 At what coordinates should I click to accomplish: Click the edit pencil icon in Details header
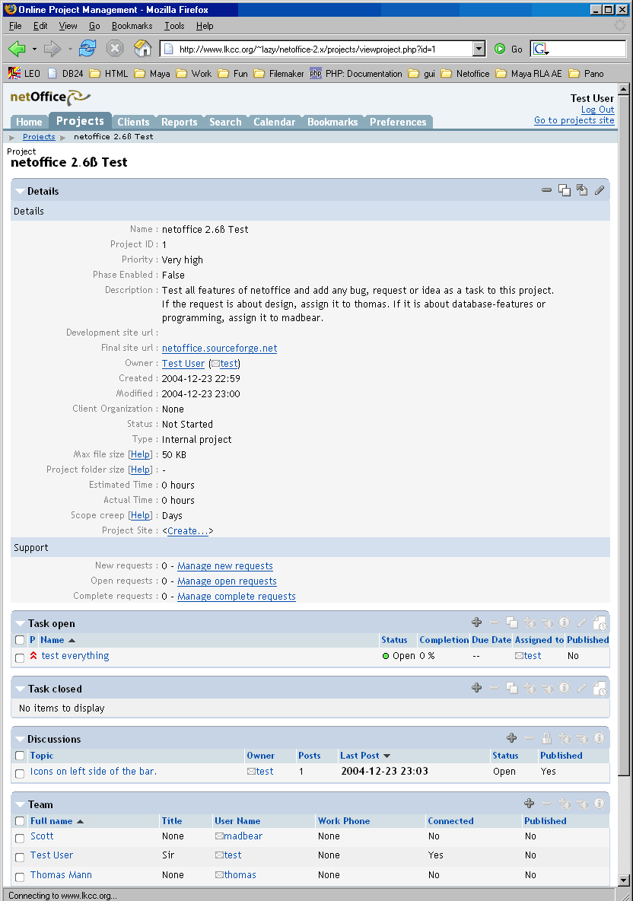600,190
